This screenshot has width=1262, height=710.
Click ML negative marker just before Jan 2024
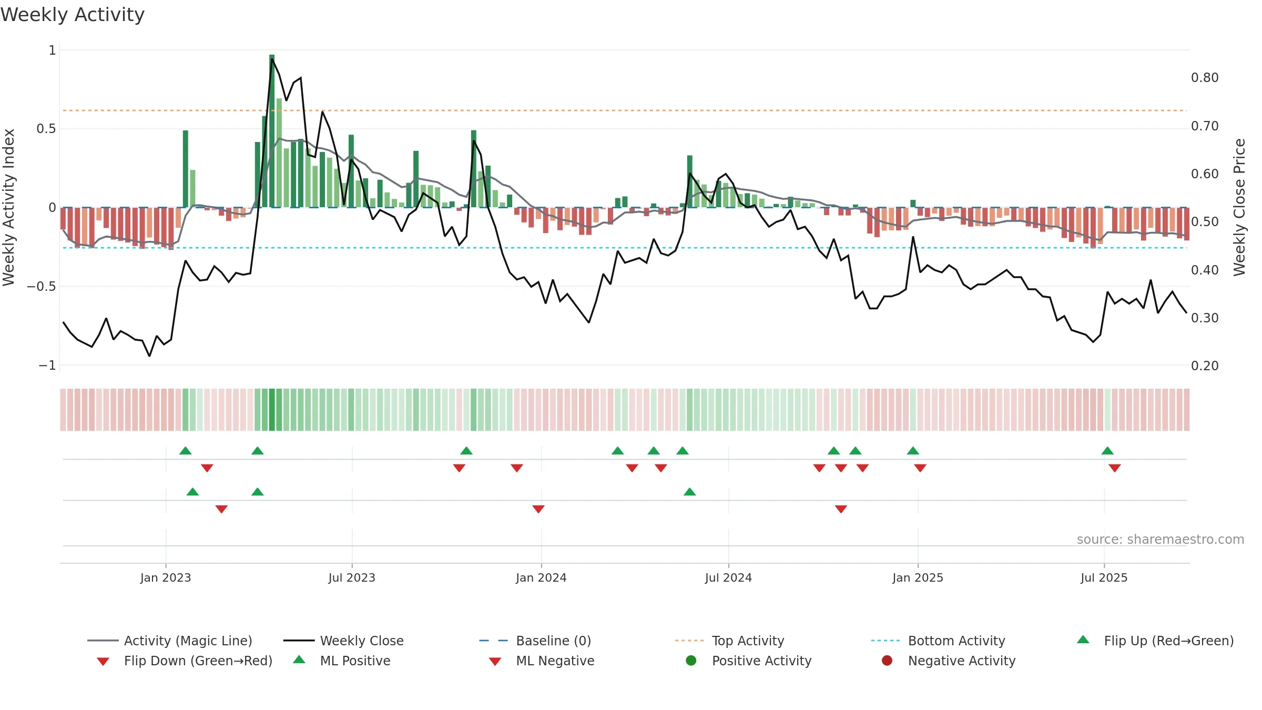tap(538, 509)
